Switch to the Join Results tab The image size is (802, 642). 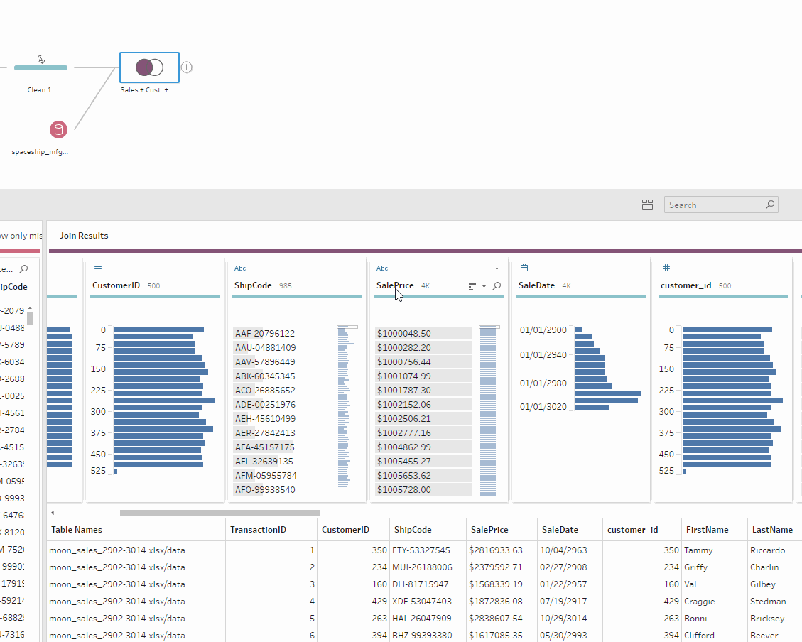pyautogui.click(x=83, y=235)
